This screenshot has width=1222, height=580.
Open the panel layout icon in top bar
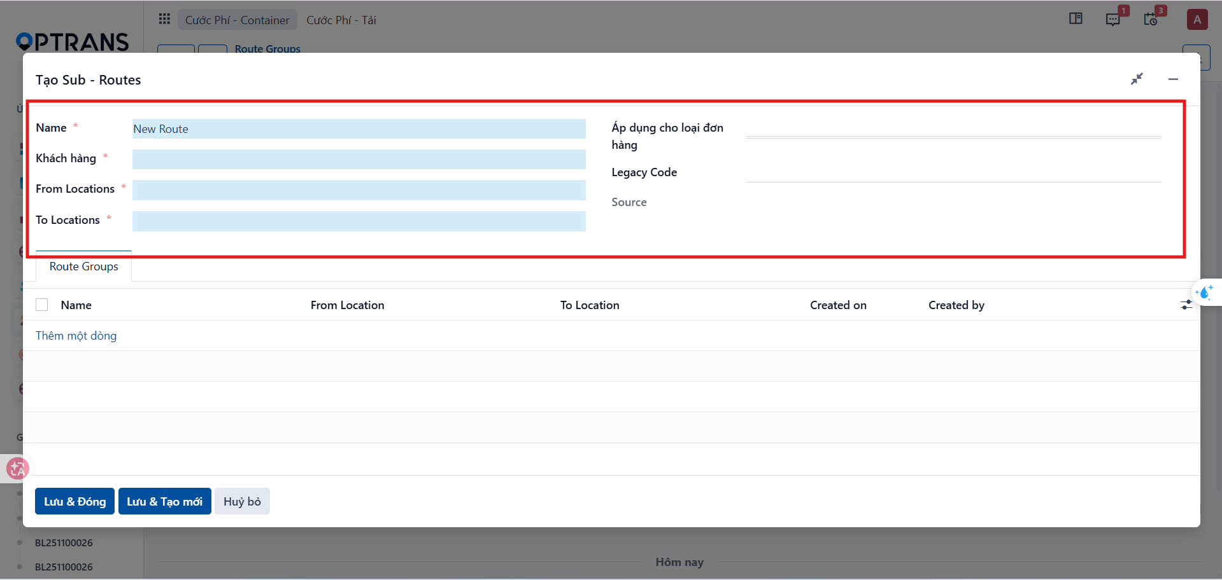[x=1076, y=18]
